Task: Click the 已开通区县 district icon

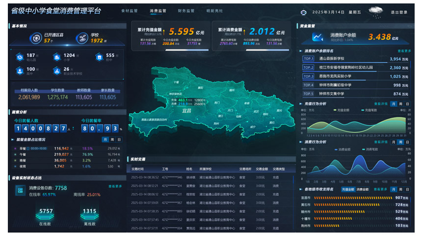Action: 35,38
